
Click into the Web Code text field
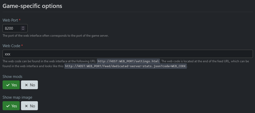128,54
